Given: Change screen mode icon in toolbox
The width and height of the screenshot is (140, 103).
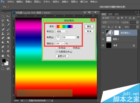Looking at the screenshot, I should pos(8,69).
